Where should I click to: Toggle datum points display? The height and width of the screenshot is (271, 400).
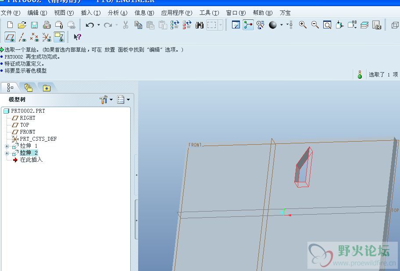[x=35, y=37]
